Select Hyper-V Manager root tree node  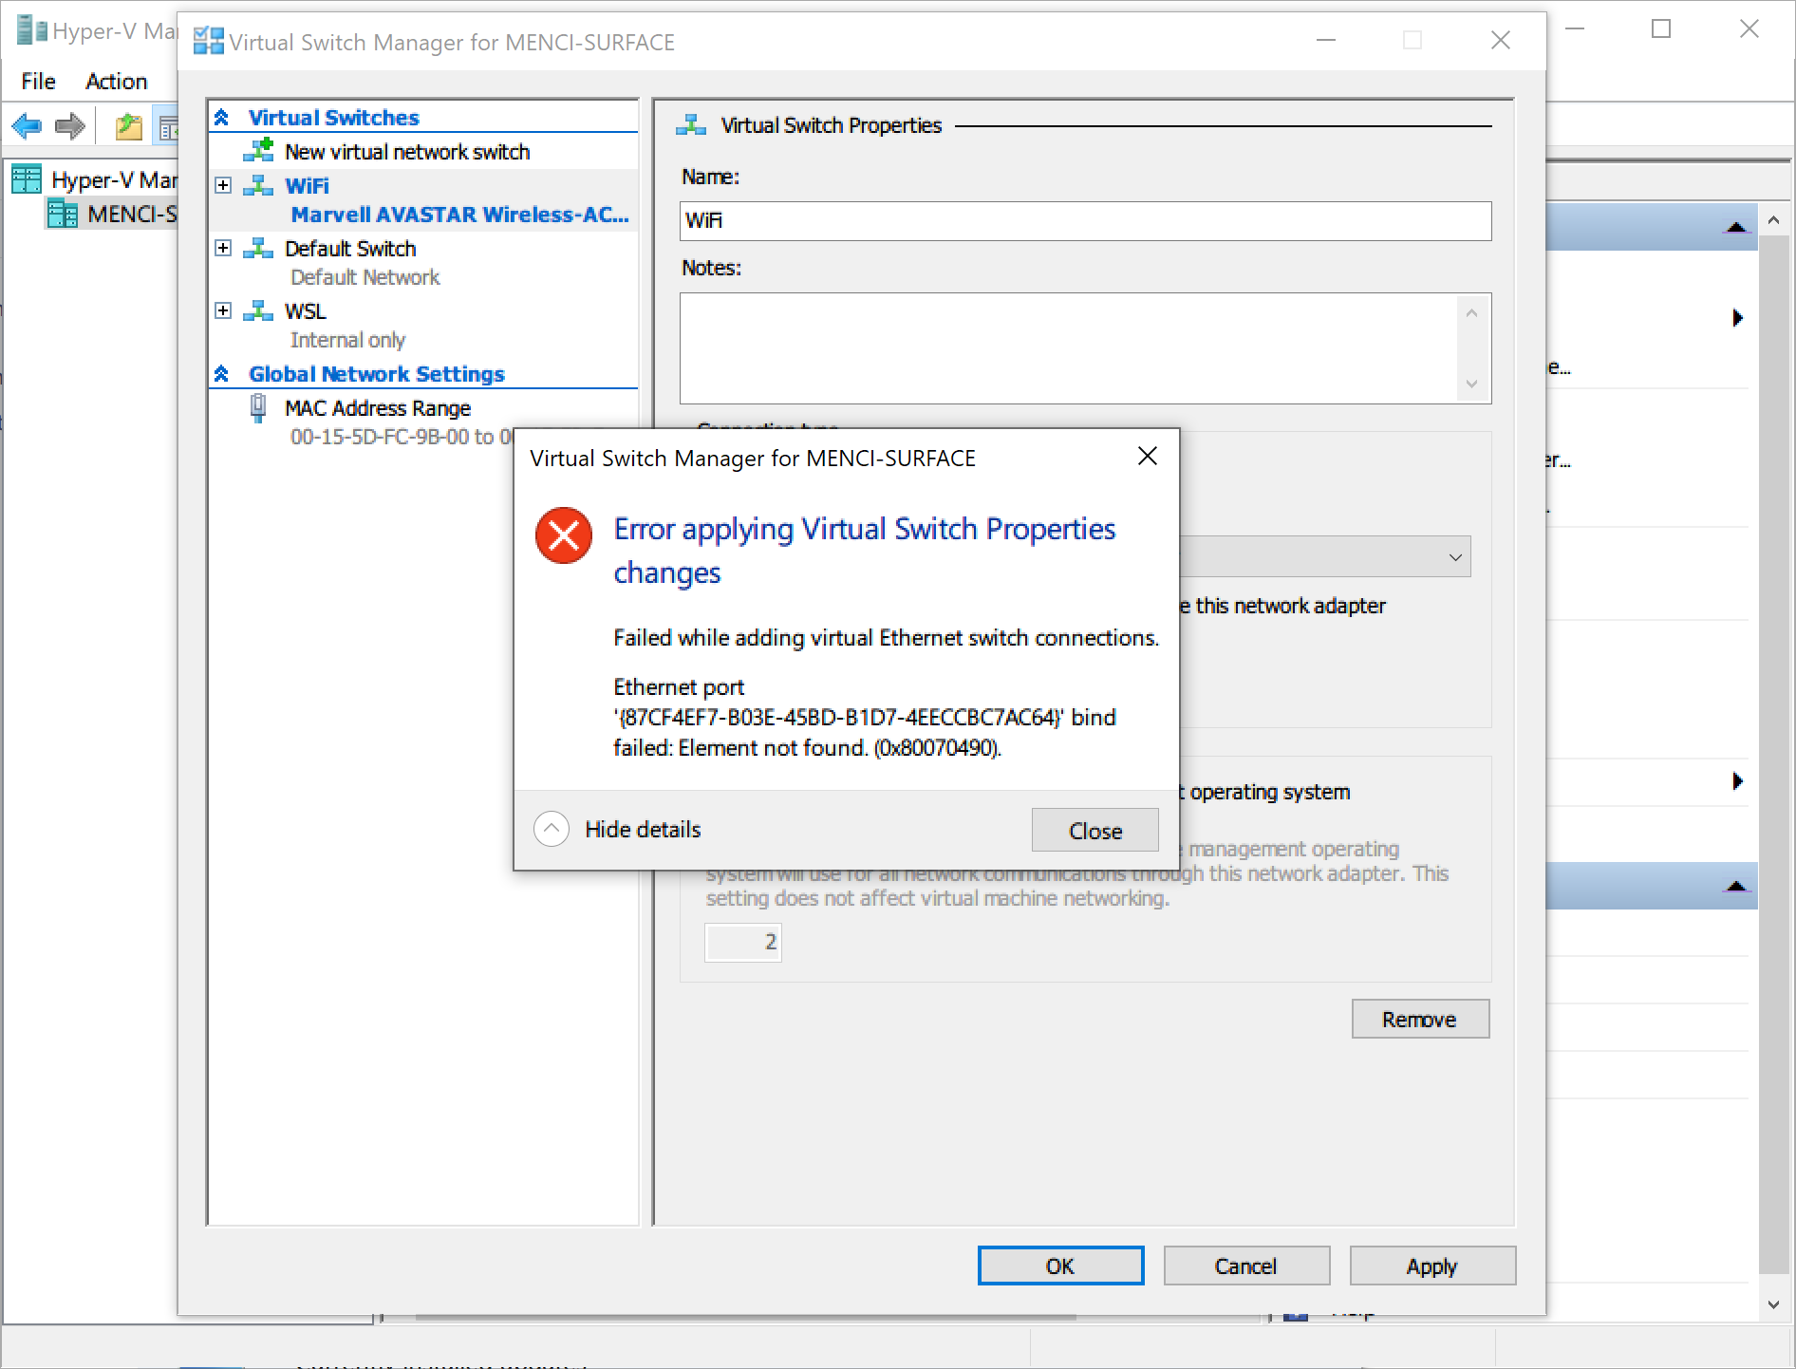[x=95, y=179]
